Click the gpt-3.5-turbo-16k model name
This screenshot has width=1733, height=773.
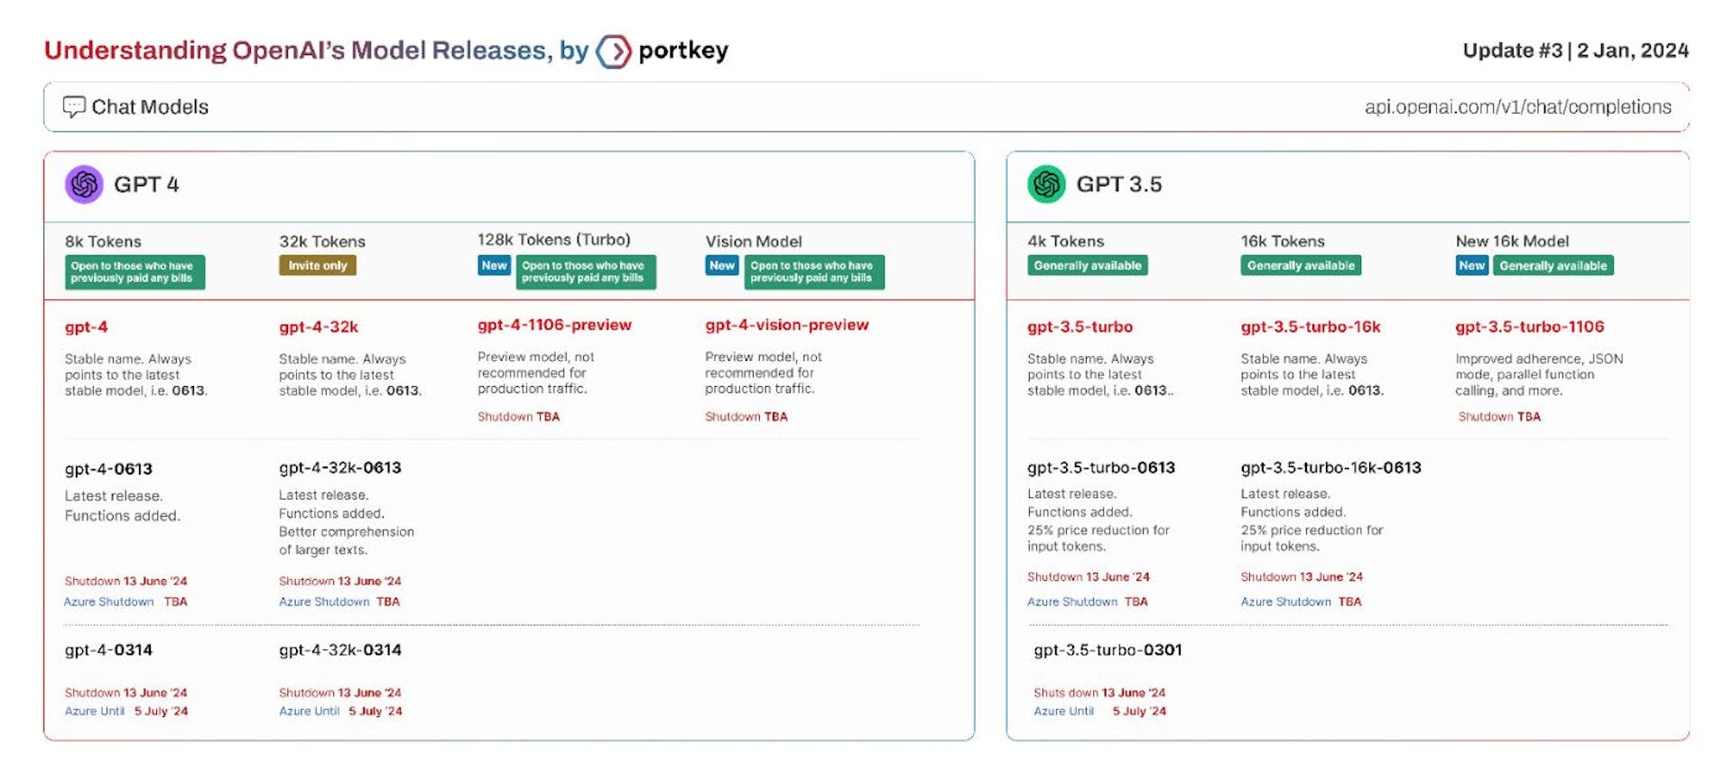1311,327
